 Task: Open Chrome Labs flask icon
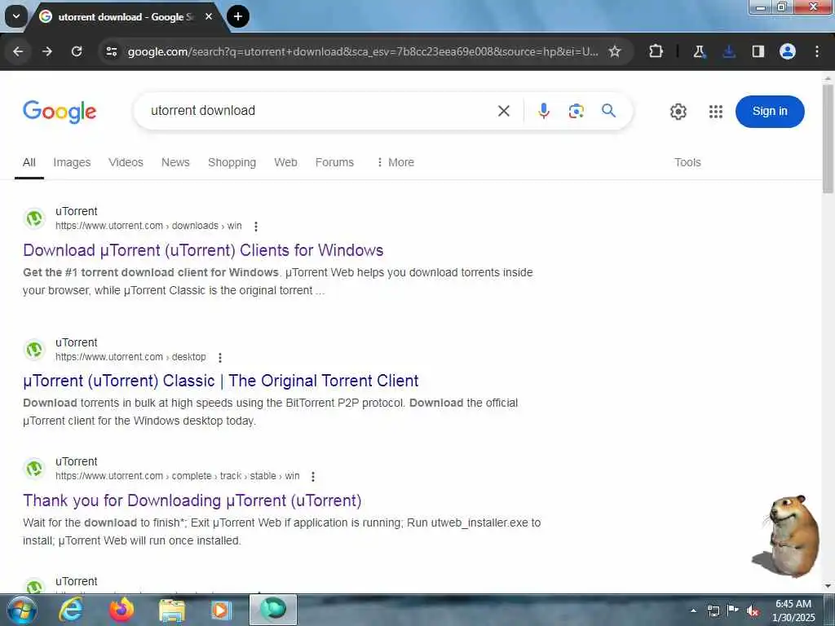pyautogui.click(x=699, y=51)
